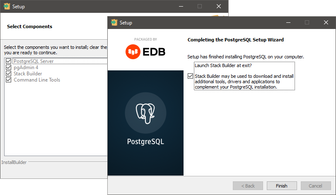The width and height of the screenshot is (336, 195).
Task: Close the back Select Components window
Action: point(219,7)
